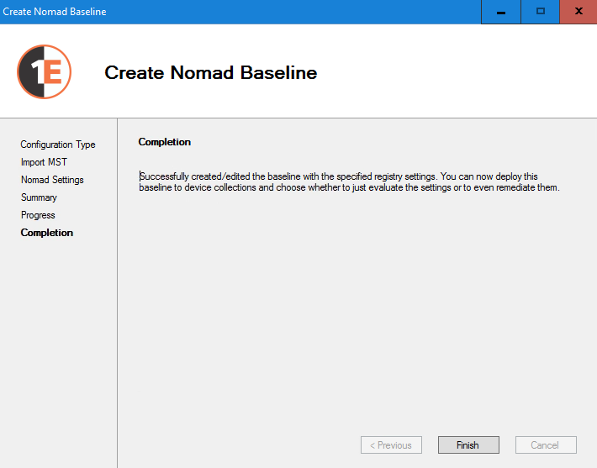
Task: Select the Progress step in sidebar
Action: coord(38,215)
